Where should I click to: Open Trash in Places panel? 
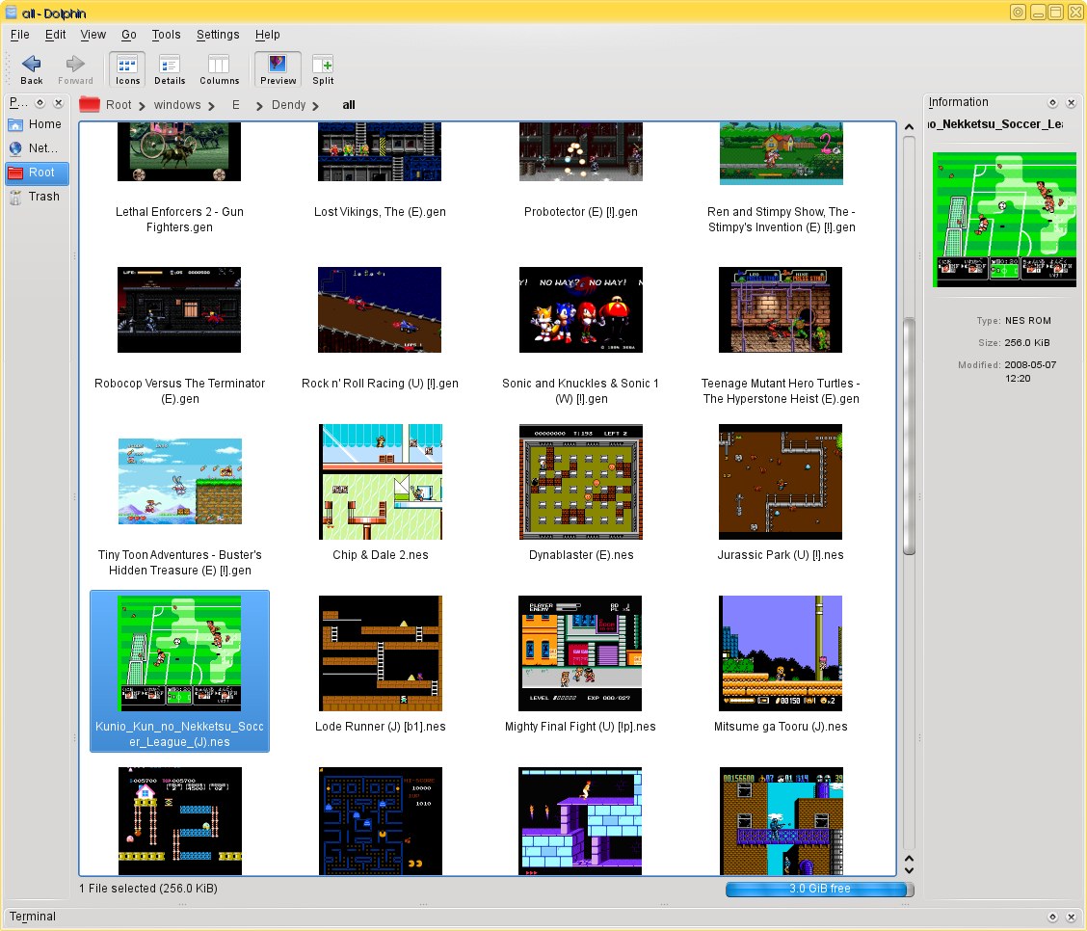(x=38, y=197)
